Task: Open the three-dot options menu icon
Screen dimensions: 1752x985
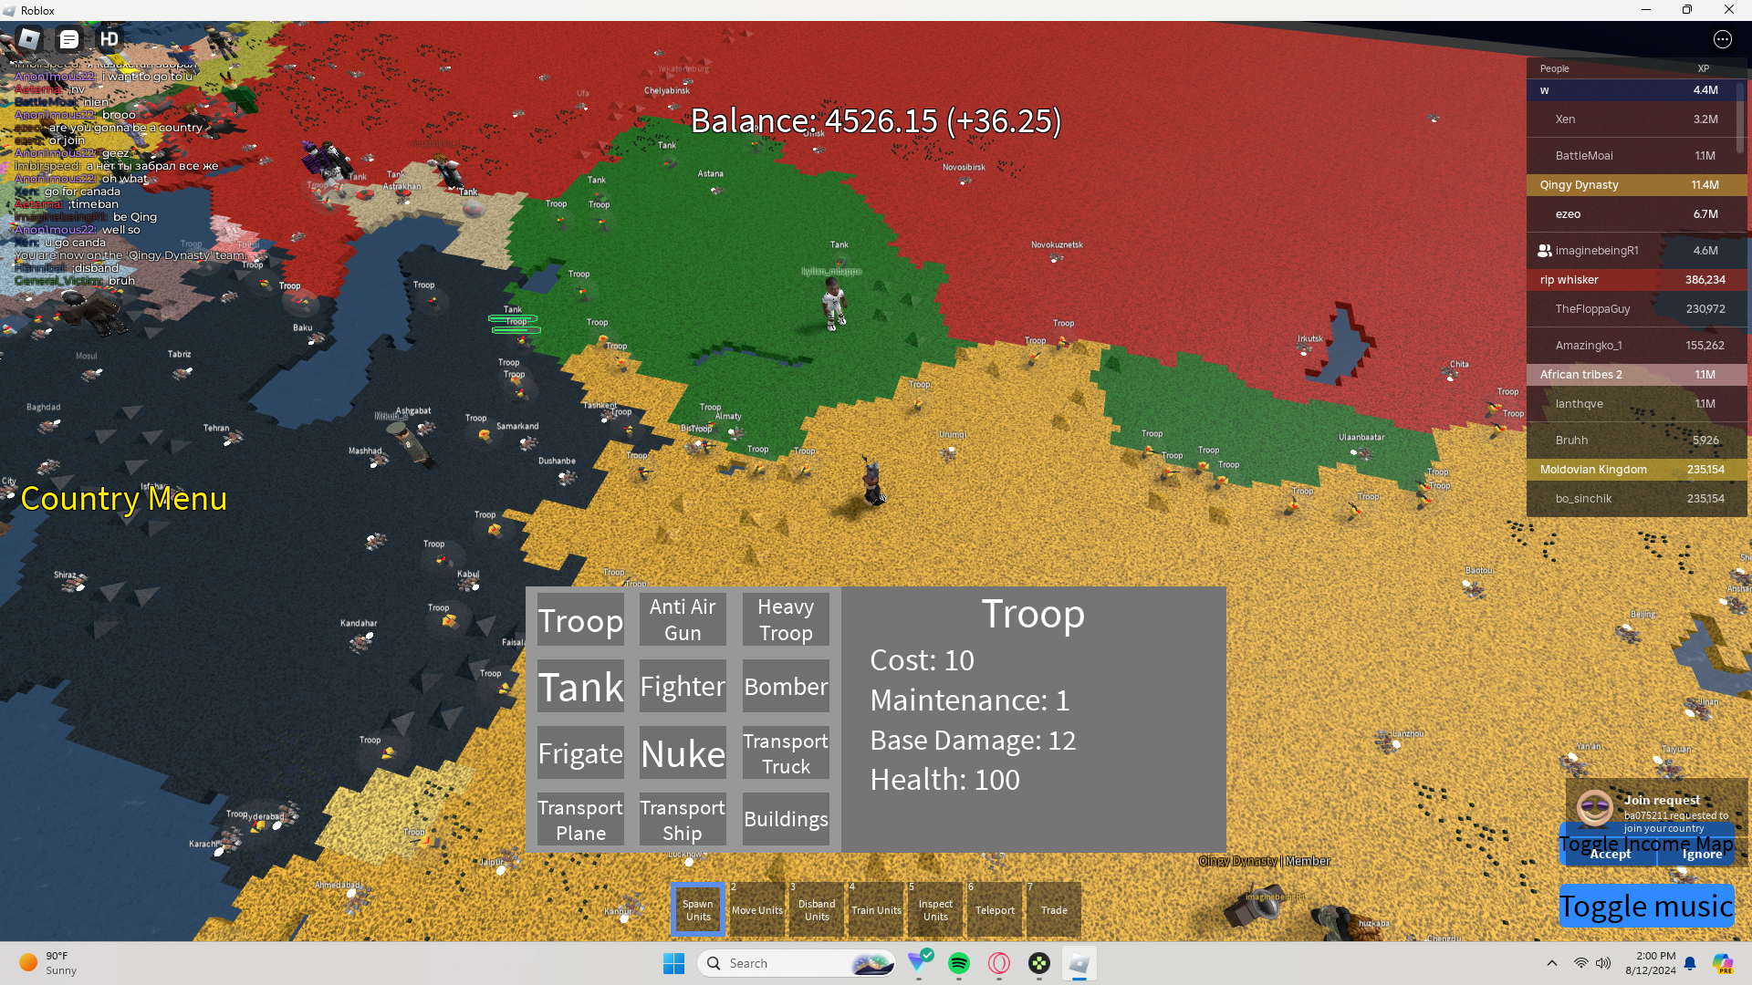Action: pos(1722,39)
